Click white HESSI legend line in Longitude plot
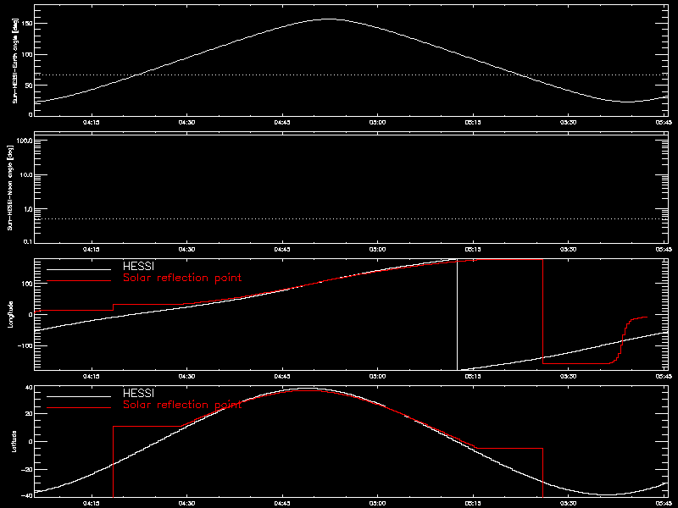Screen dimensions: 678x508 (x=79, y=269)
